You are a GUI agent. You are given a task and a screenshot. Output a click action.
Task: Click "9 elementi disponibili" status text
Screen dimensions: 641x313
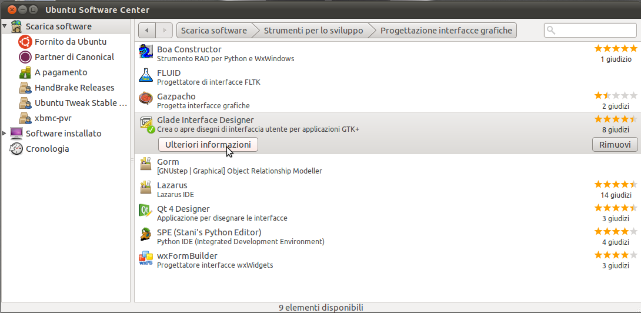[321, 308]
